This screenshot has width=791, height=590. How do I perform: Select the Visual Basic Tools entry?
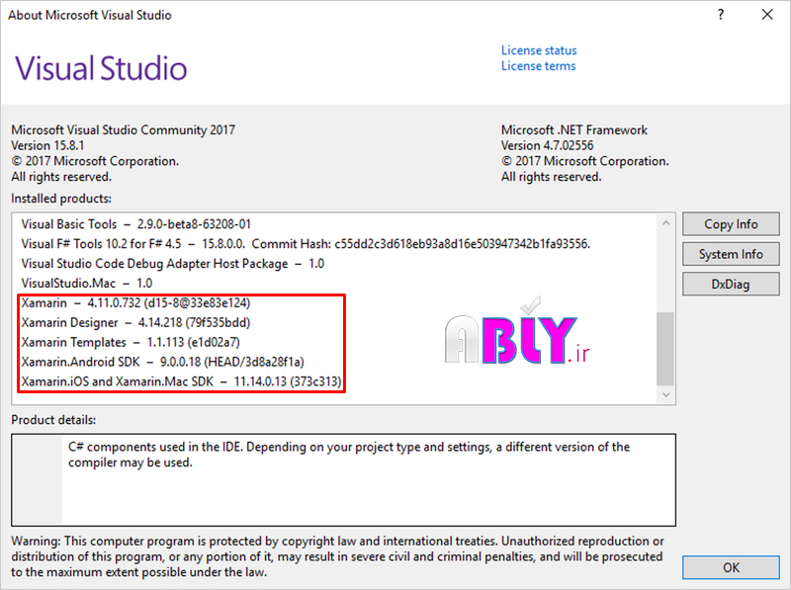pos(136,224)
